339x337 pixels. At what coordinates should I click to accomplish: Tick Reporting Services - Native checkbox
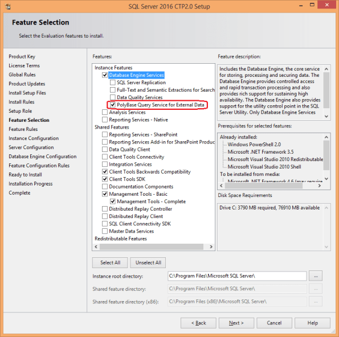(x=105, y=120)
